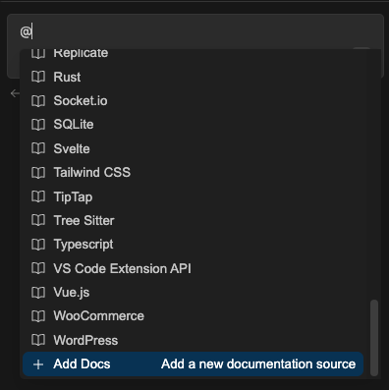
Task: Click the book icon beside Tailwind CSS
Action: (38, 173)
